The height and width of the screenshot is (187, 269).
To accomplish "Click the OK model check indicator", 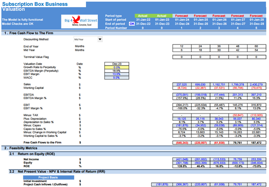I will pyautogui.click(x=132, y=24).
